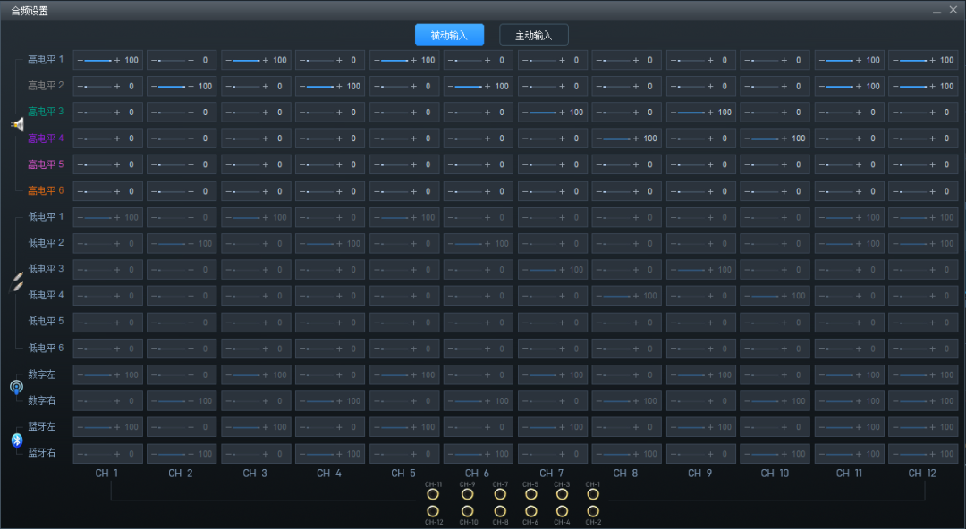Image resolution: width=966 pixels, height=529 pixels.
Task: Switch to the 主动输入 tab
Action: pyautogui.click(x=533, y=35)
